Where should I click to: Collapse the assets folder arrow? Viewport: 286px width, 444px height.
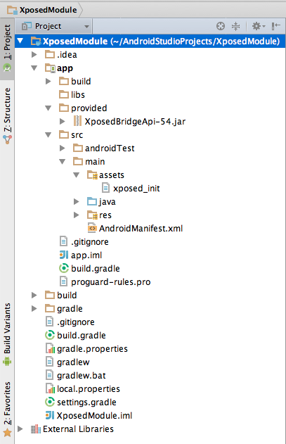pos(76,175)
